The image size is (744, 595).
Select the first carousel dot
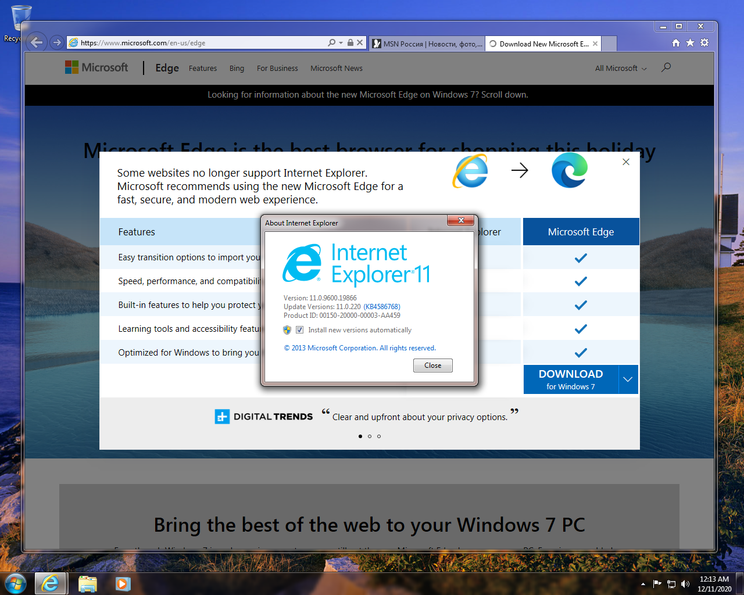tap(360, 436)
